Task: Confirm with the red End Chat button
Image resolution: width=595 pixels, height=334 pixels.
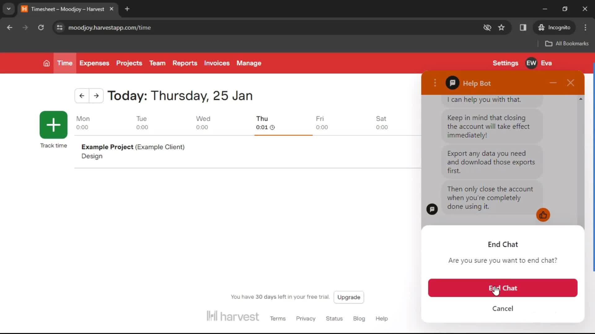Action: click(x=503, y=288)
